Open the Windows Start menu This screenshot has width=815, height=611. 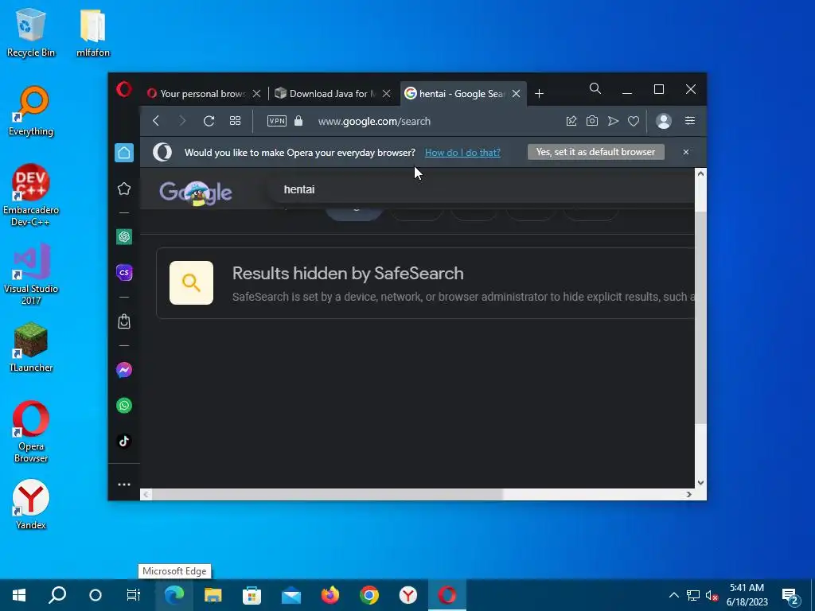pos(19,595)
